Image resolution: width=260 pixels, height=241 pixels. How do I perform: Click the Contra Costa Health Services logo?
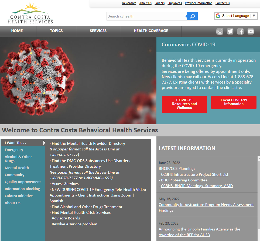coord(30,13)
